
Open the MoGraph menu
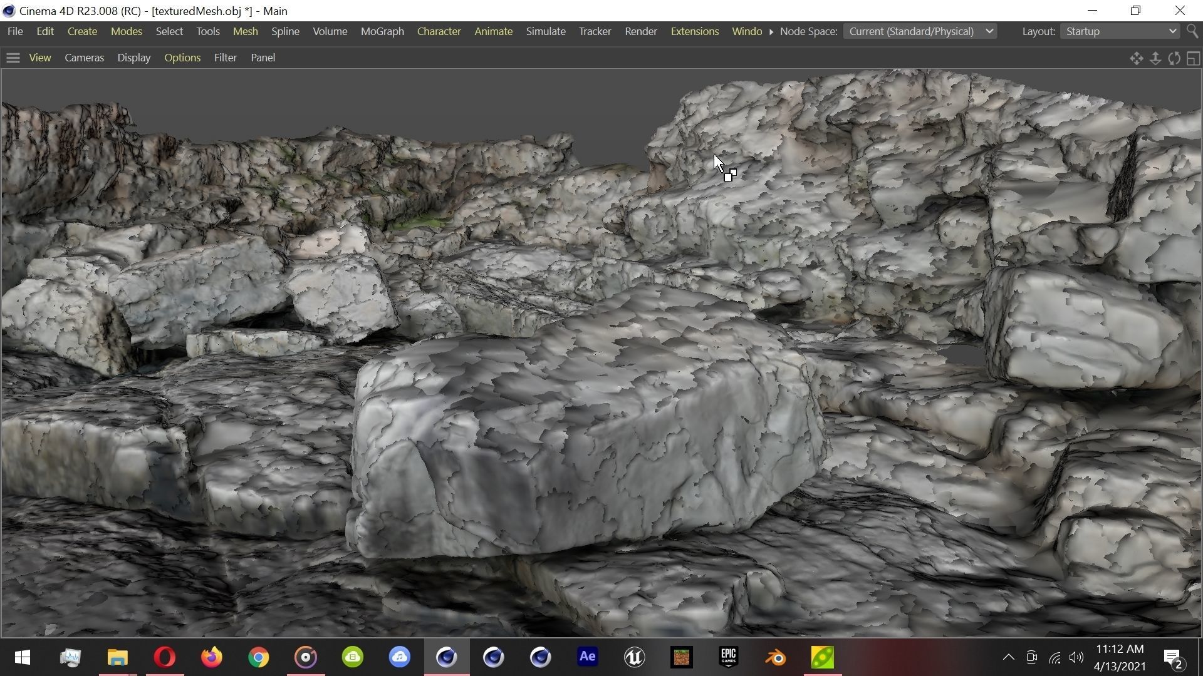(382, 31)
